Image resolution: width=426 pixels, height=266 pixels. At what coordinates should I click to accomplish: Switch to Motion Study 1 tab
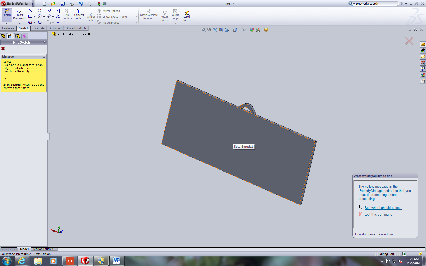point(43,249)
